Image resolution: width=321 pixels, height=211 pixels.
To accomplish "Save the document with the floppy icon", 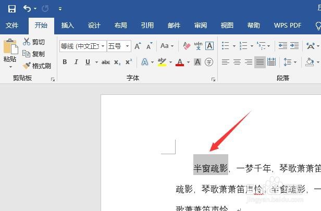I will click(12, 8).
